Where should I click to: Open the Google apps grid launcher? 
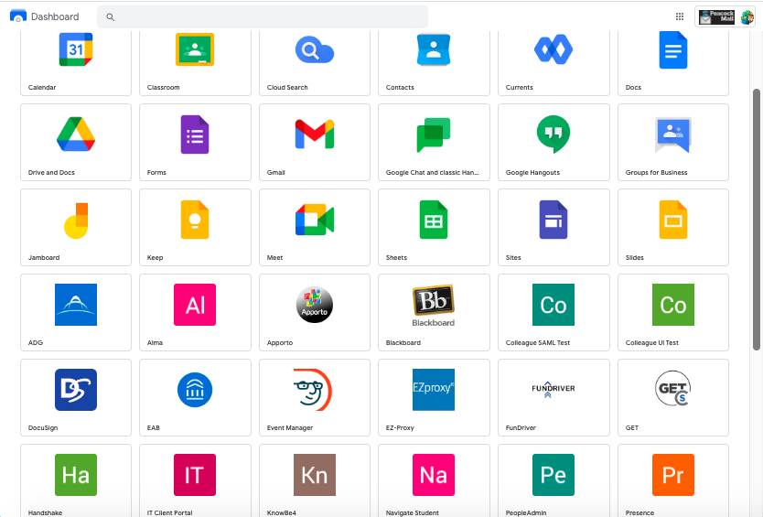pyautogui.click(x=680, y=16)
